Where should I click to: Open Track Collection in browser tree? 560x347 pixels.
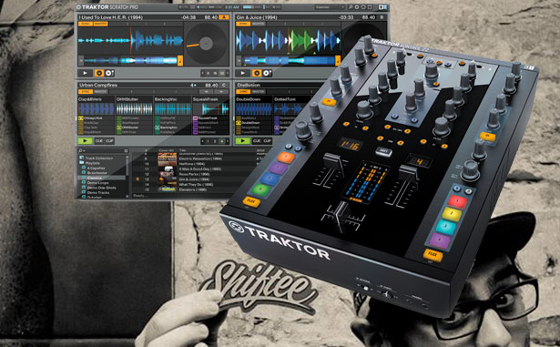click(x=97, y=158)
